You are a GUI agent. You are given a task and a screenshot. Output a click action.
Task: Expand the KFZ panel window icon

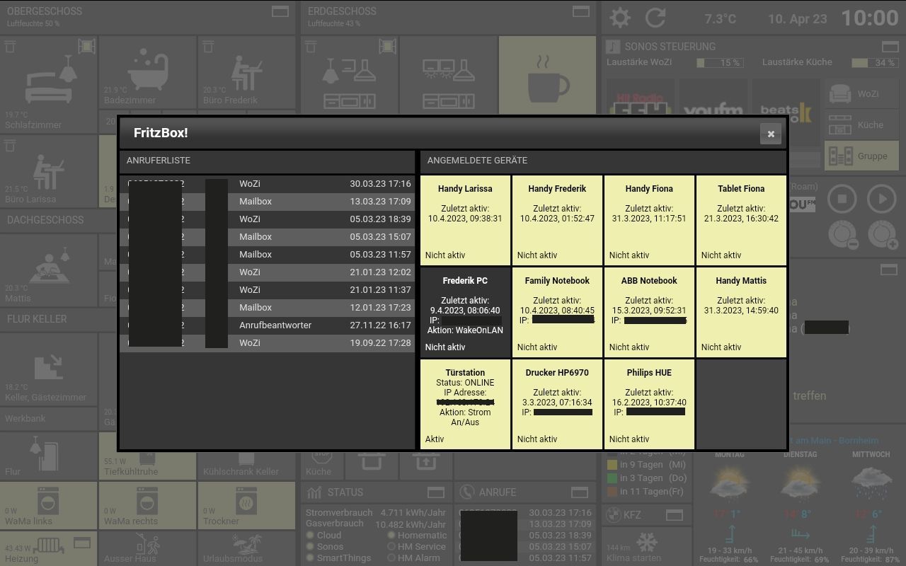pyautogui.click(x=675, y=514)
